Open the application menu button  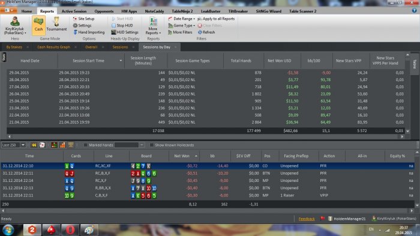click(9, 11)
